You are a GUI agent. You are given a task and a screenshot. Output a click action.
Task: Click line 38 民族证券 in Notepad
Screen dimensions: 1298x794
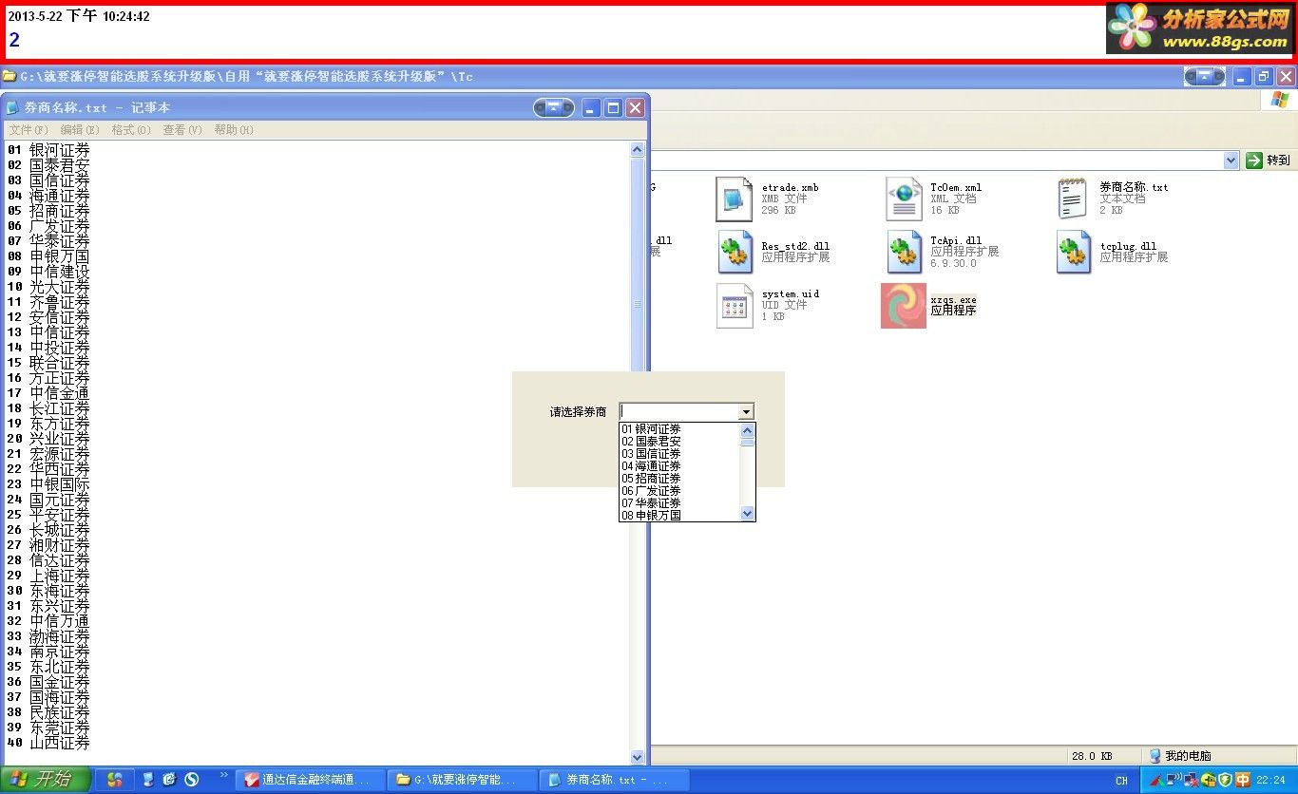(48, 712)
